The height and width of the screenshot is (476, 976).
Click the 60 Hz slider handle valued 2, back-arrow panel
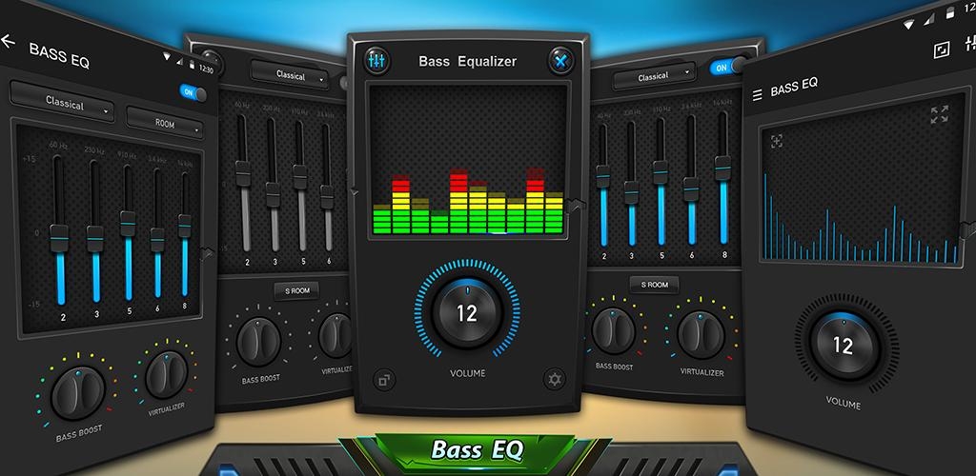tap(59, 239)
